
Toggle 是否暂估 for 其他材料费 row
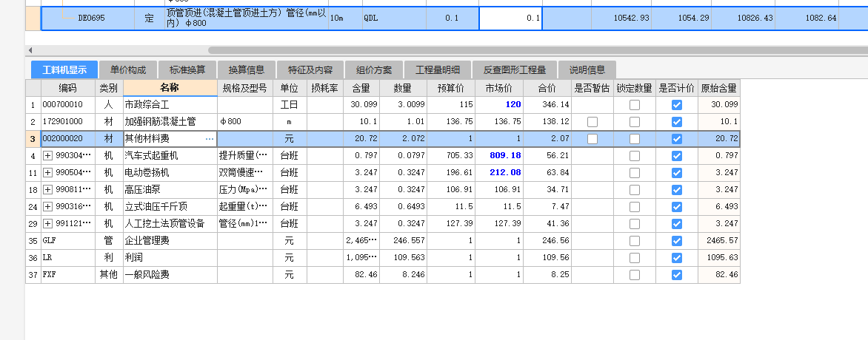click(x=592, y=139)
